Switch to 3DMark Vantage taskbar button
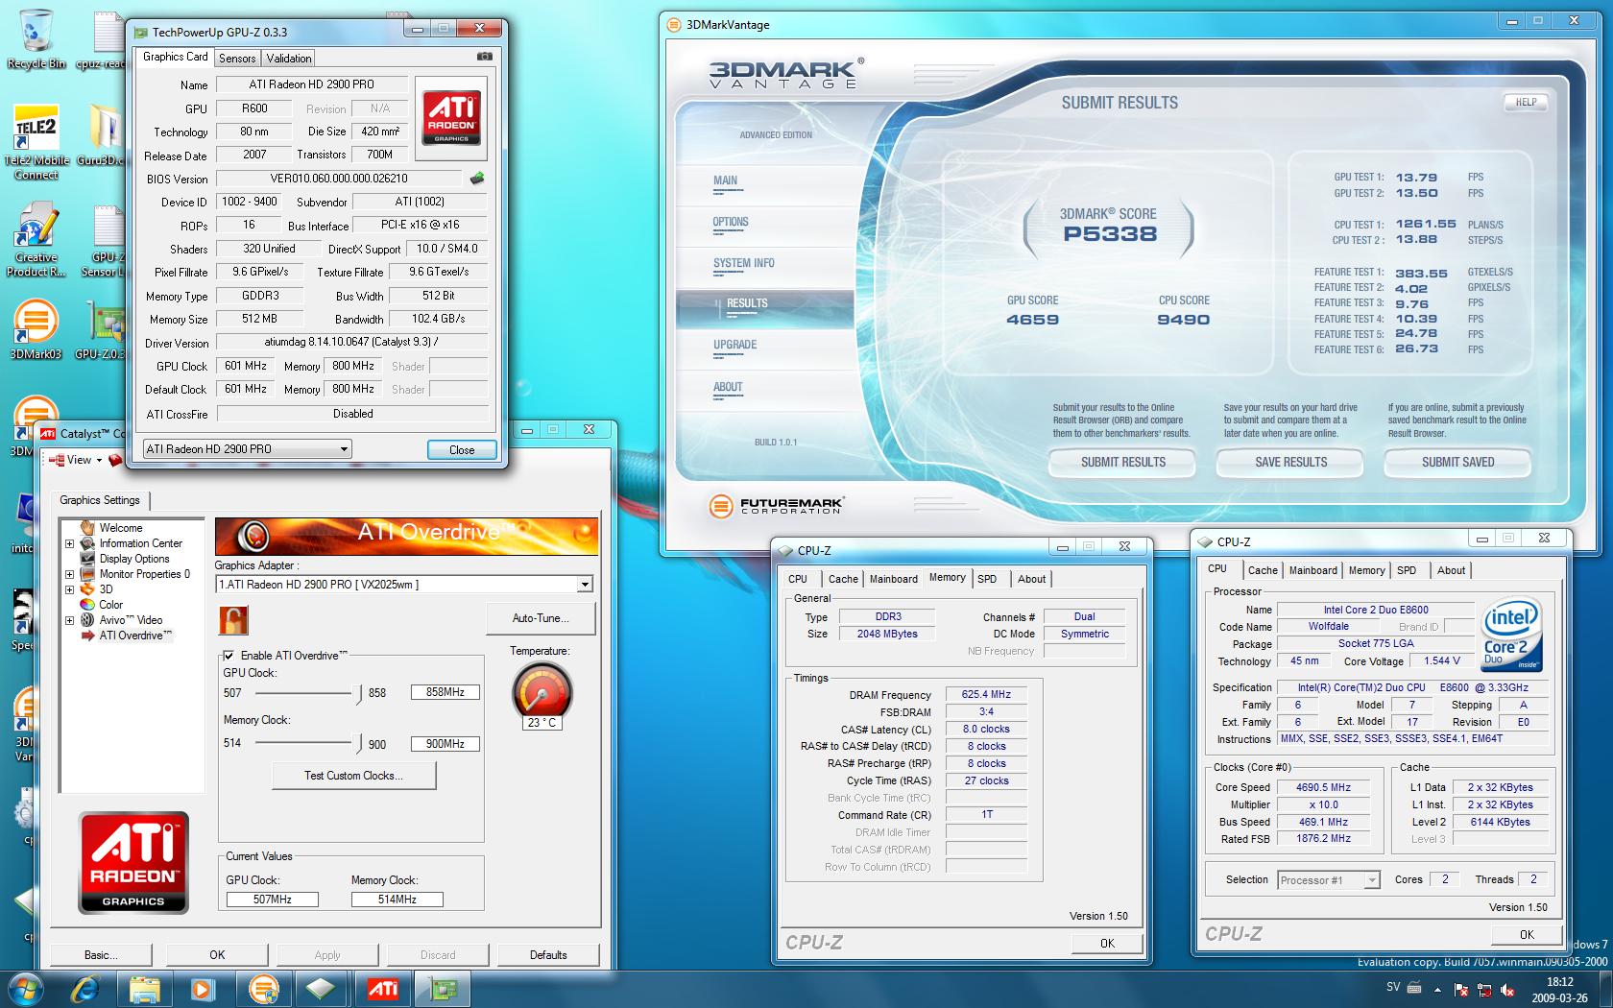Screen dimensions: 1613x1008 tap(263, 988)
